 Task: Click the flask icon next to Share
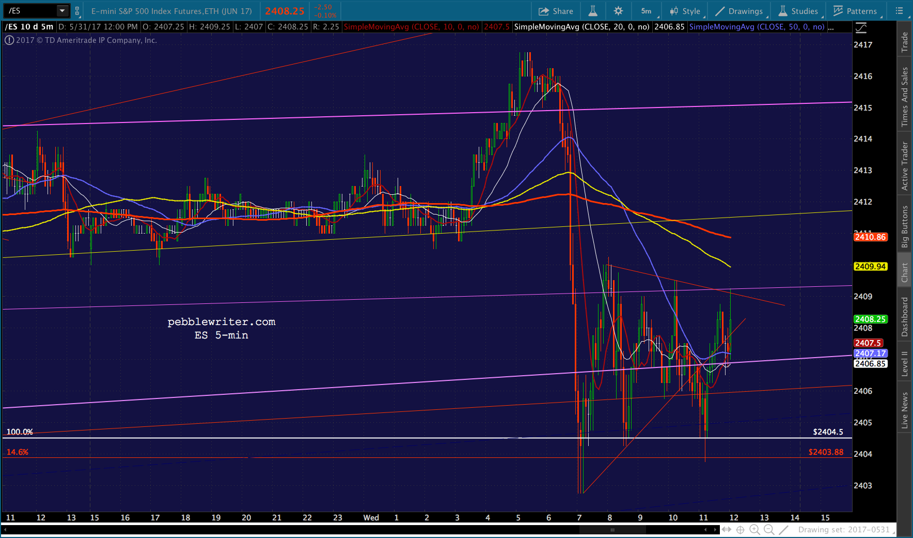point(593,11)
